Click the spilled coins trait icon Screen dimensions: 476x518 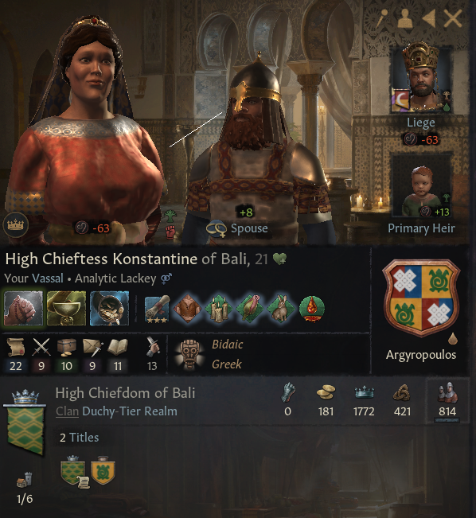tap(109, 309)
